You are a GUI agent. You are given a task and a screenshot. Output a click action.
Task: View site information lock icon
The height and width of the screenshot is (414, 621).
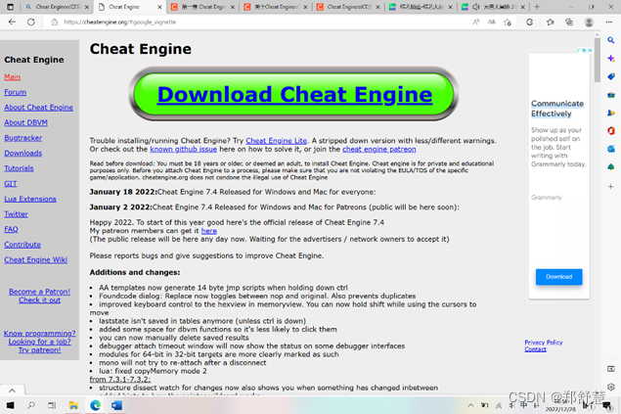click(55, 23)
